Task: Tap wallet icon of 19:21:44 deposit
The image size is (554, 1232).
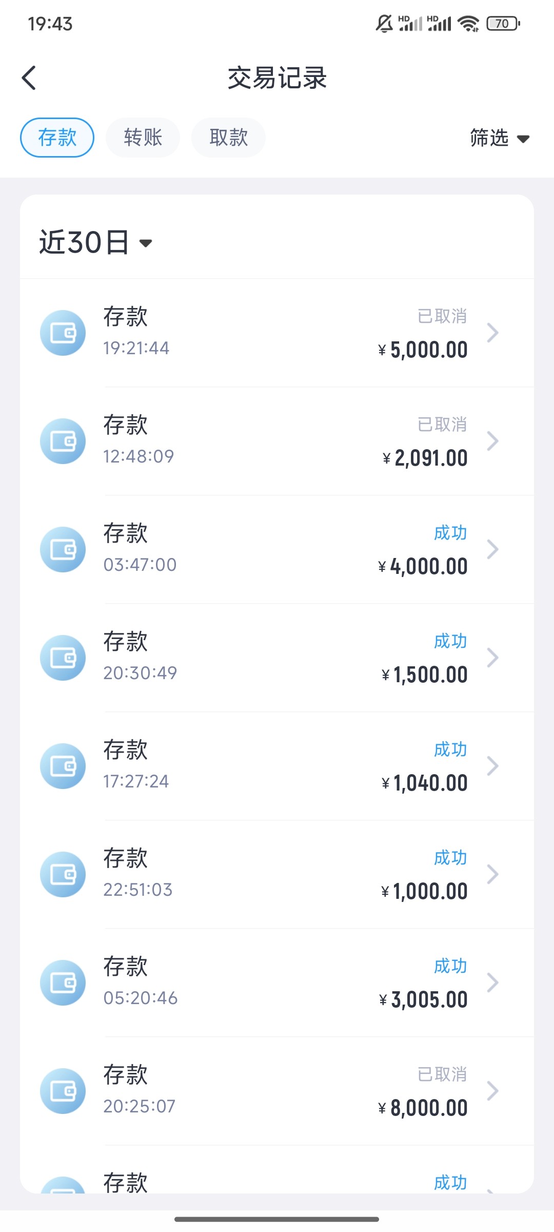Action: point(63,333)
